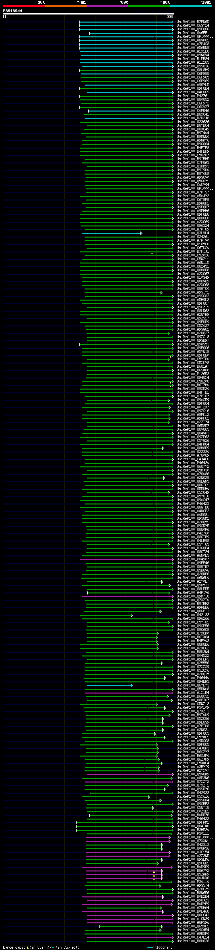Click the purple alignment bar for UniRef100_P04907
215x950 pixels.
coord(127,559)
